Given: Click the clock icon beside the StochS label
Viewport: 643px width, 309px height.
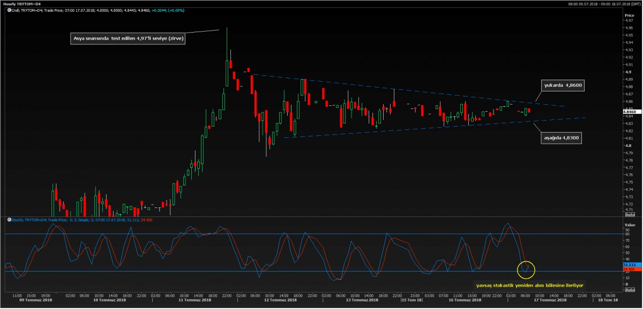Looking at the screenshot, I should click(x=9, y=219).
